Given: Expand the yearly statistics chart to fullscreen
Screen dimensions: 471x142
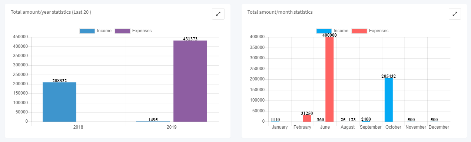Looking at the screenshot, I should 218,14.
